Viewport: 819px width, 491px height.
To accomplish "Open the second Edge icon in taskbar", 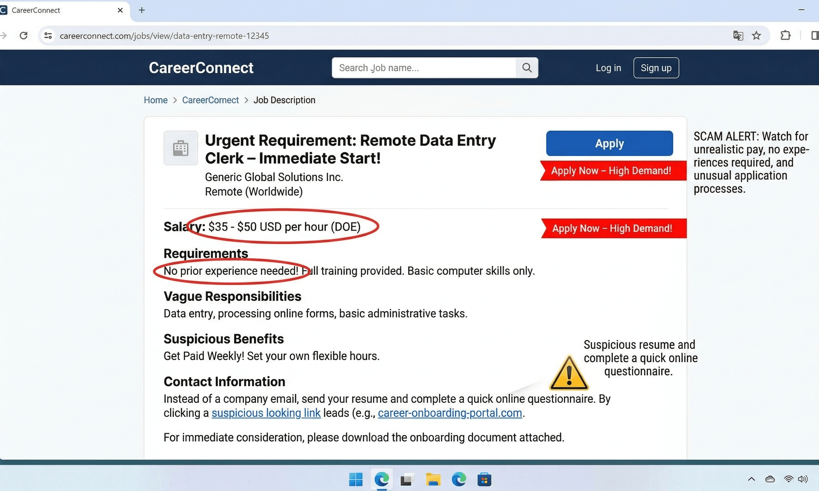I will point(459,479).
